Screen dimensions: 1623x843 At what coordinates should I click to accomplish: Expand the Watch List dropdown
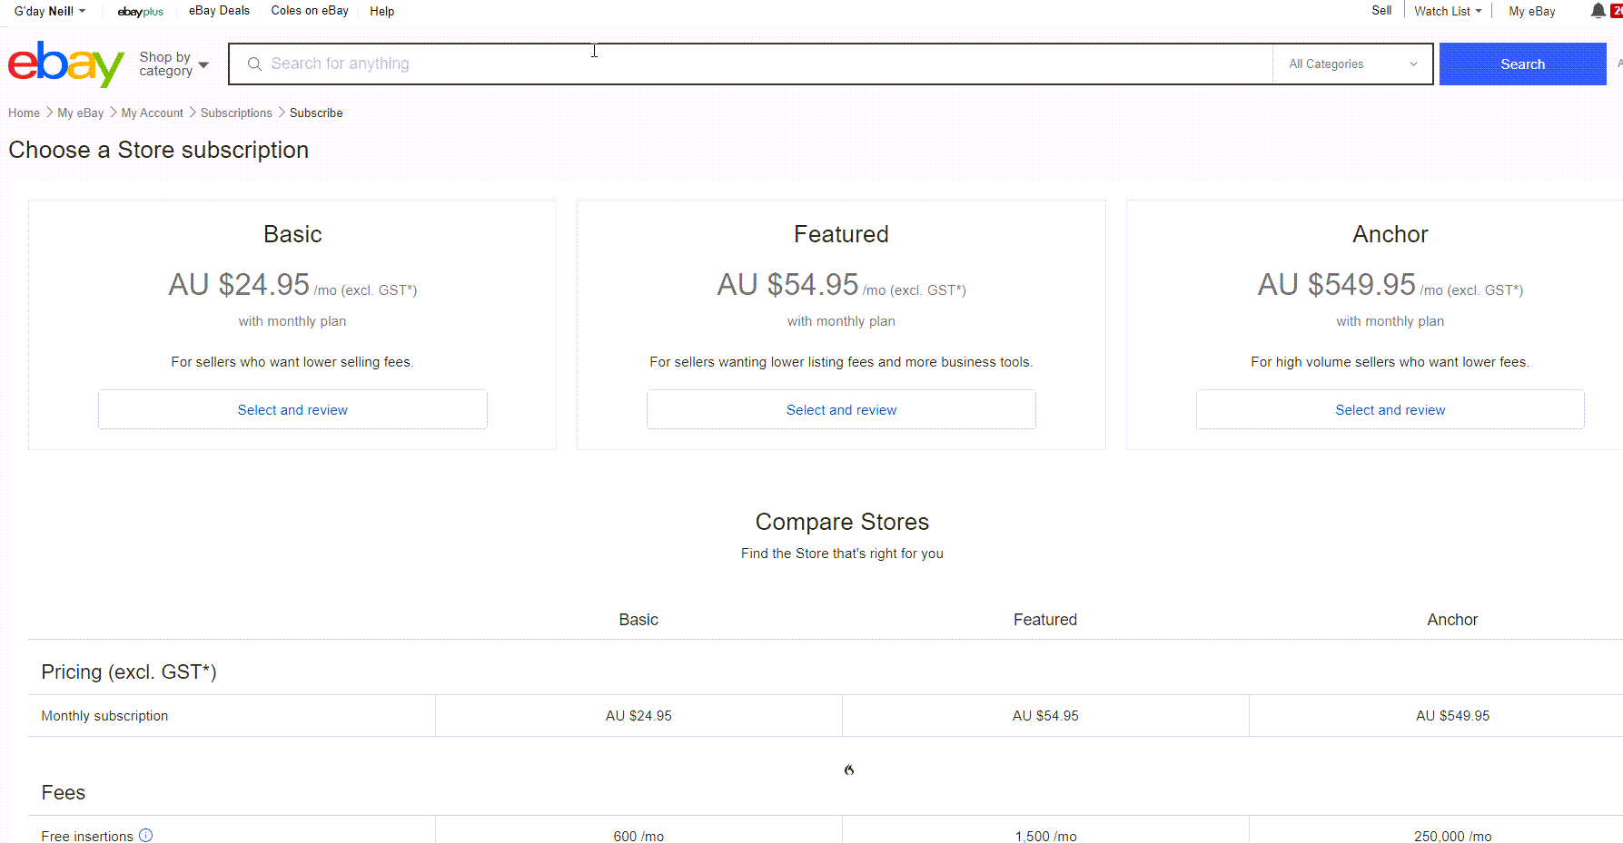1448,11
